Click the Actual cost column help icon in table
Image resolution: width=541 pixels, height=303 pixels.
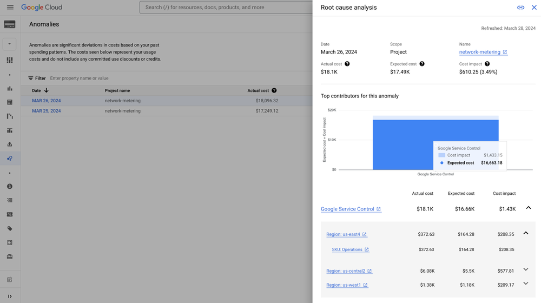[x=274, y=90]
